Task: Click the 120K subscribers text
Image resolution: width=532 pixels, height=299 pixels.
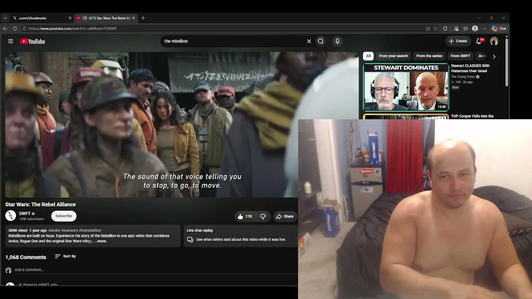Action: coord(31,219)
